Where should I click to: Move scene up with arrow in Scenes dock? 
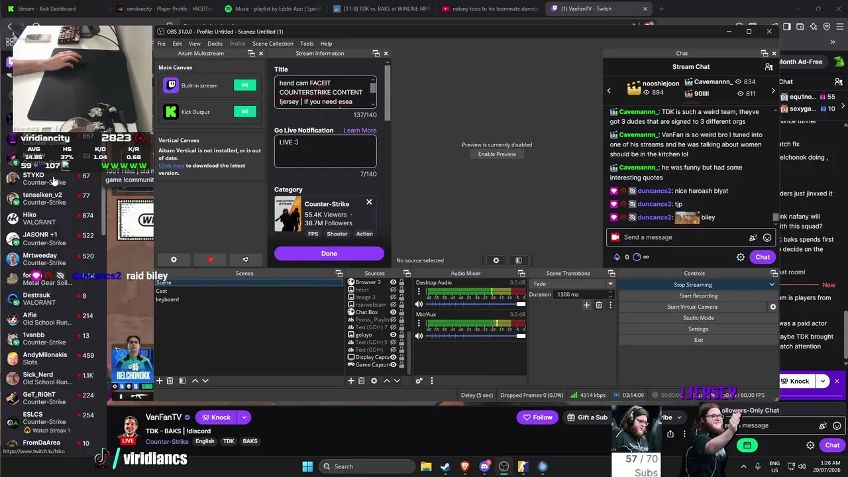(195, 381)
